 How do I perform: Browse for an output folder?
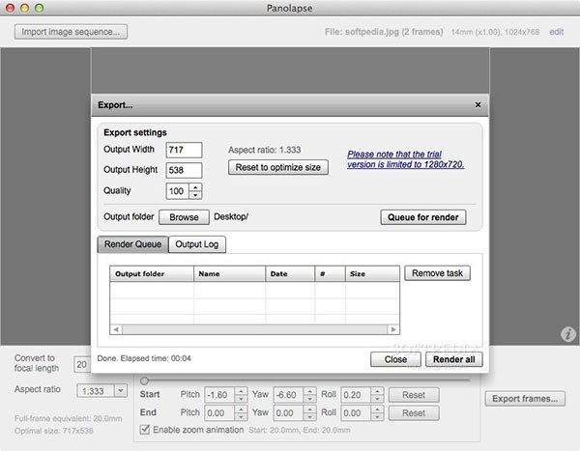coord(184,217)
